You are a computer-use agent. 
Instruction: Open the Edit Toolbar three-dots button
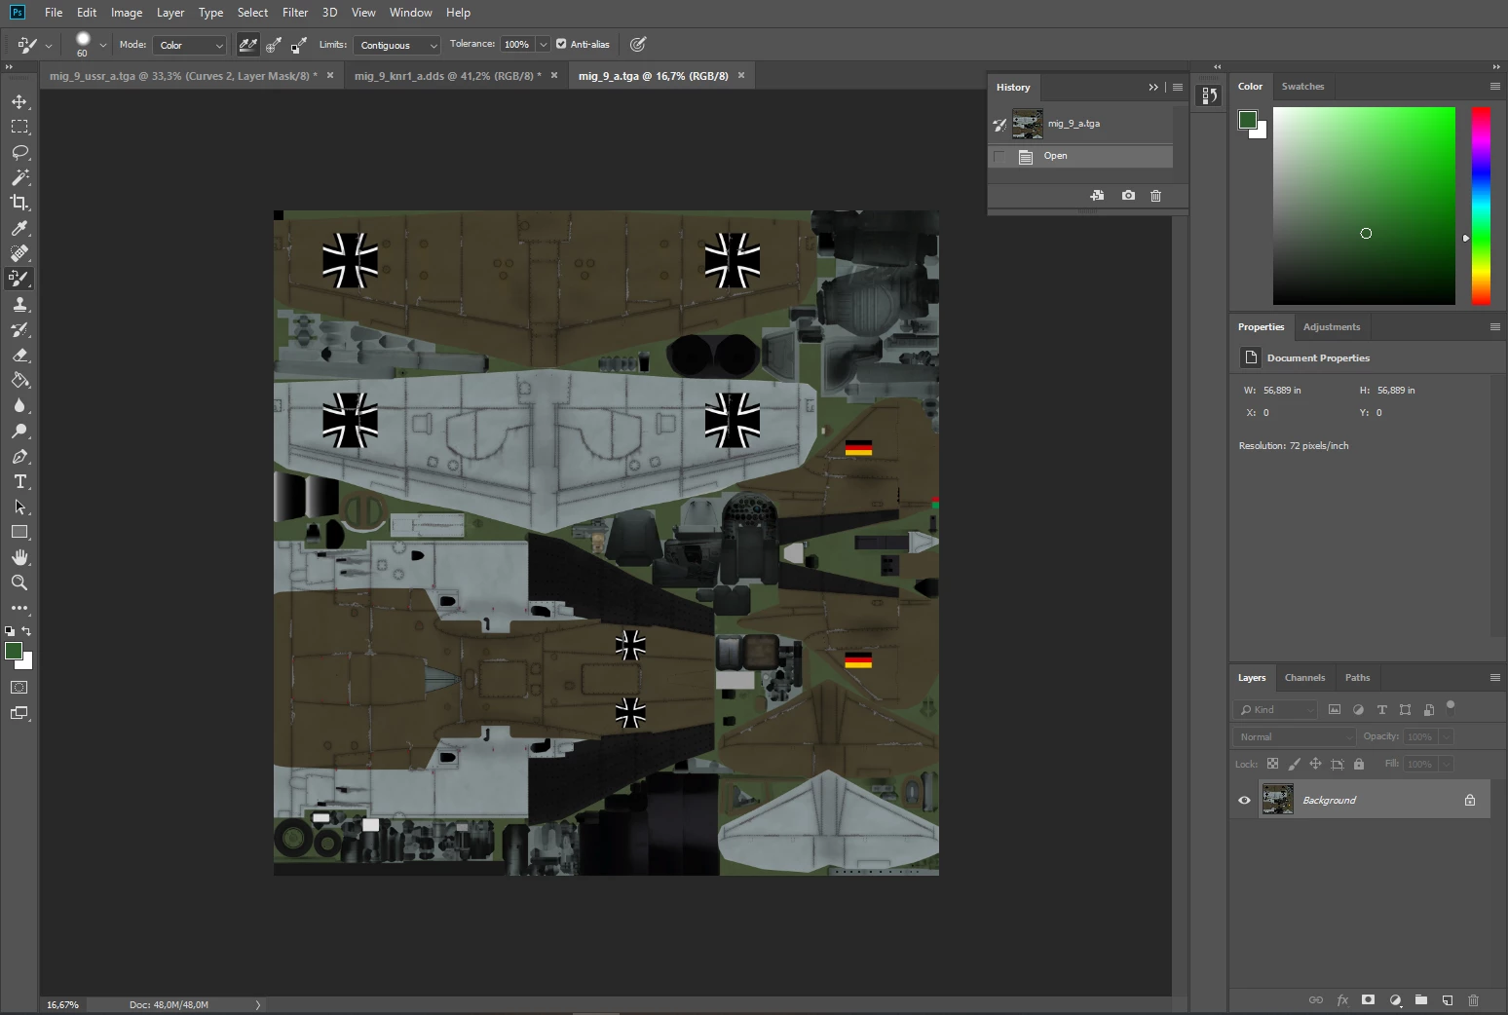pos(19,608)
